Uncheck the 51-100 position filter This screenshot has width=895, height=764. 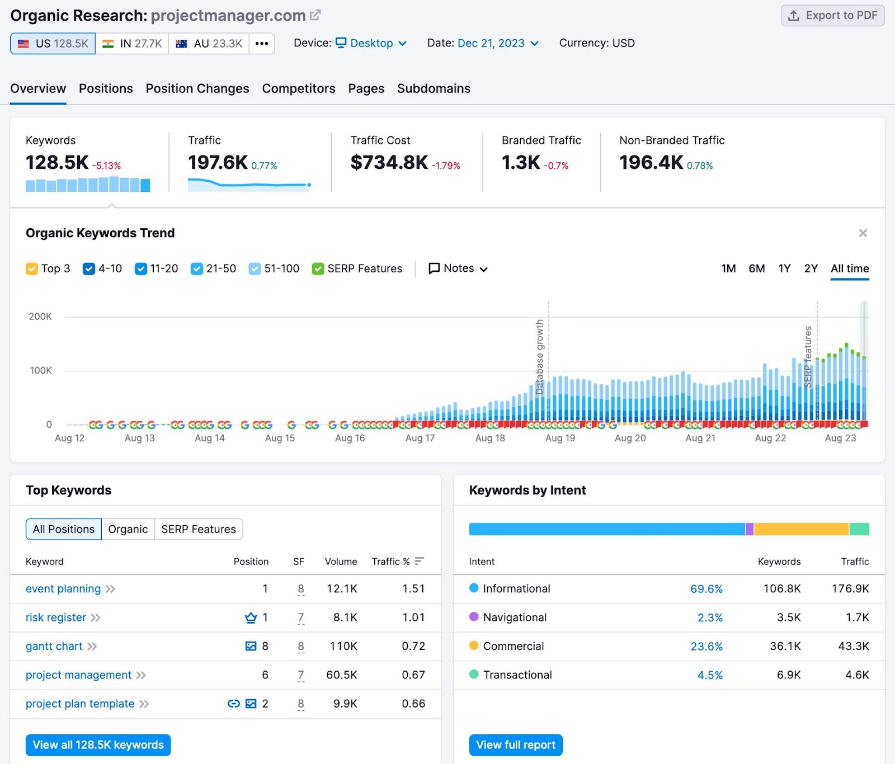coord(255,268)
